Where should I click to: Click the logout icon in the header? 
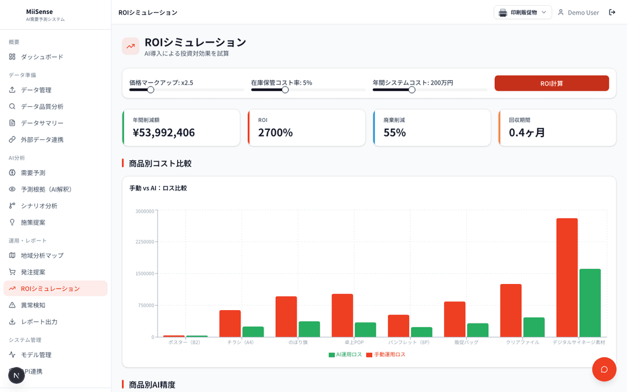click(612, 12)
